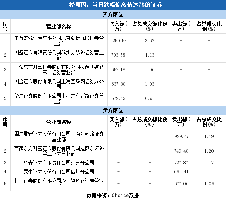Select sell percentage value 1.20
The height and width of the screenshot is (200, 226).
pyautogui.click(x=209, y=151)
